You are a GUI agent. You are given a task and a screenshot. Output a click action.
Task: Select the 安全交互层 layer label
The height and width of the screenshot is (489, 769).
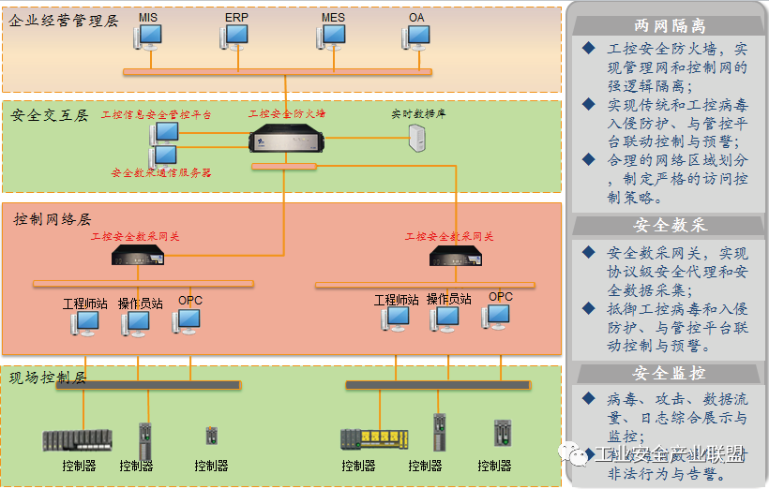pos(51,115)
